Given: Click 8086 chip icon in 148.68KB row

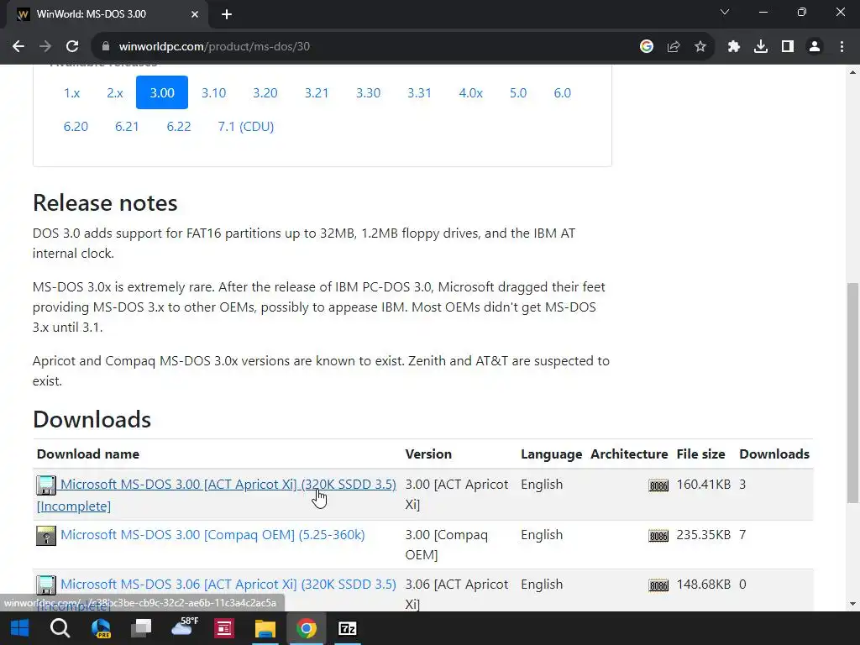Looking at the screenshot, I should click(658, 585).
